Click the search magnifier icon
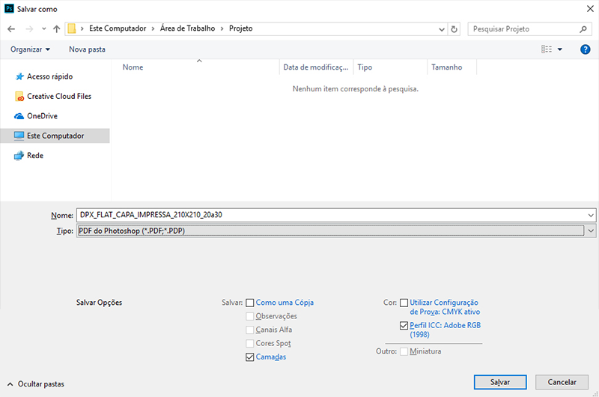 (x=583, y=29)
